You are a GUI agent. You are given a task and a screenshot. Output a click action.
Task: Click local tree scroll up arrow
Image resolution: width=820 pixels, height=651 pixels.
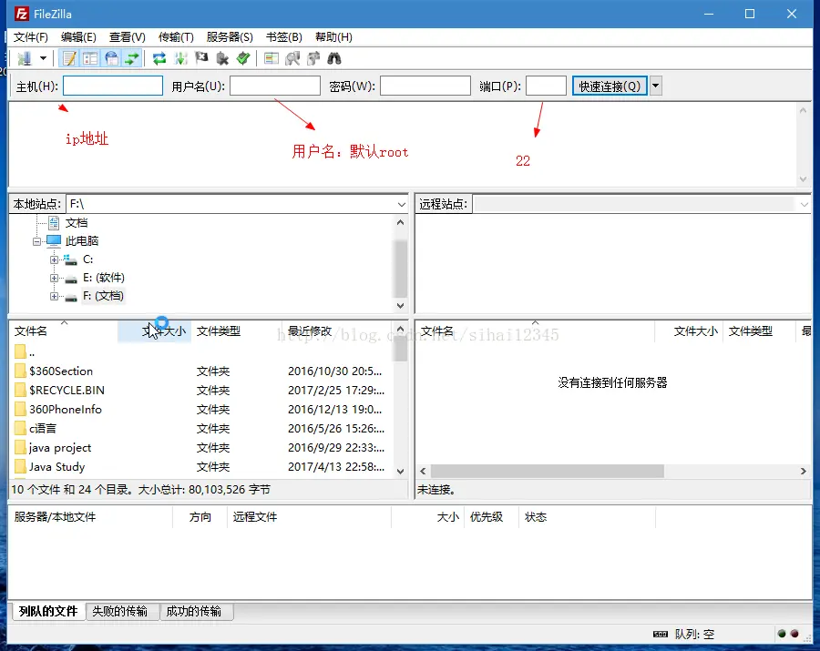(x=401, y=222)
